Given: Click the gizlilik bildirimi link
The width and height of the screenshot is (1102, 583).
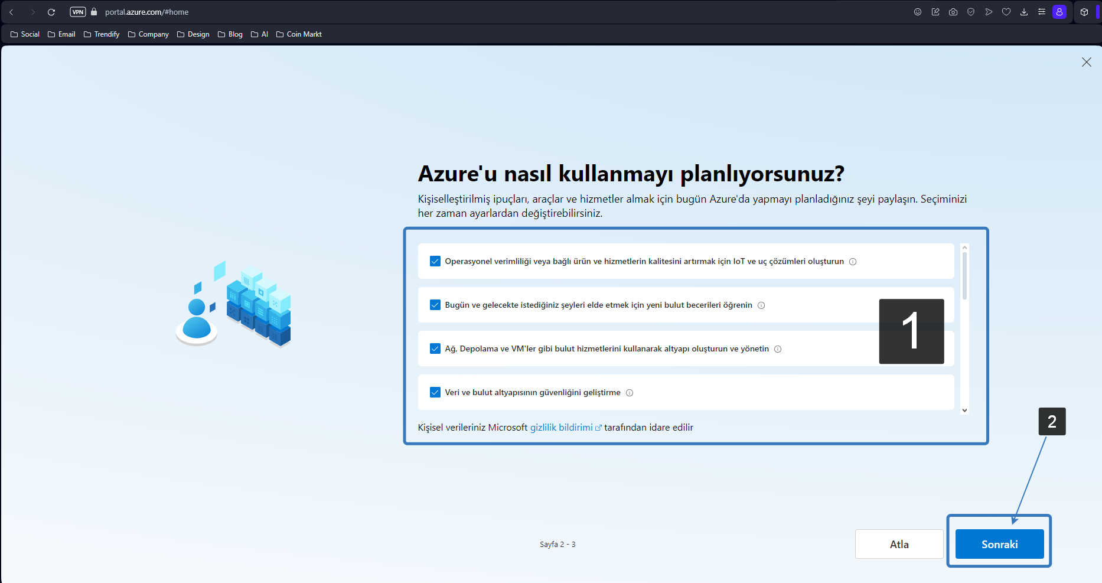Looking at the screenshot, I should [562, 427].
